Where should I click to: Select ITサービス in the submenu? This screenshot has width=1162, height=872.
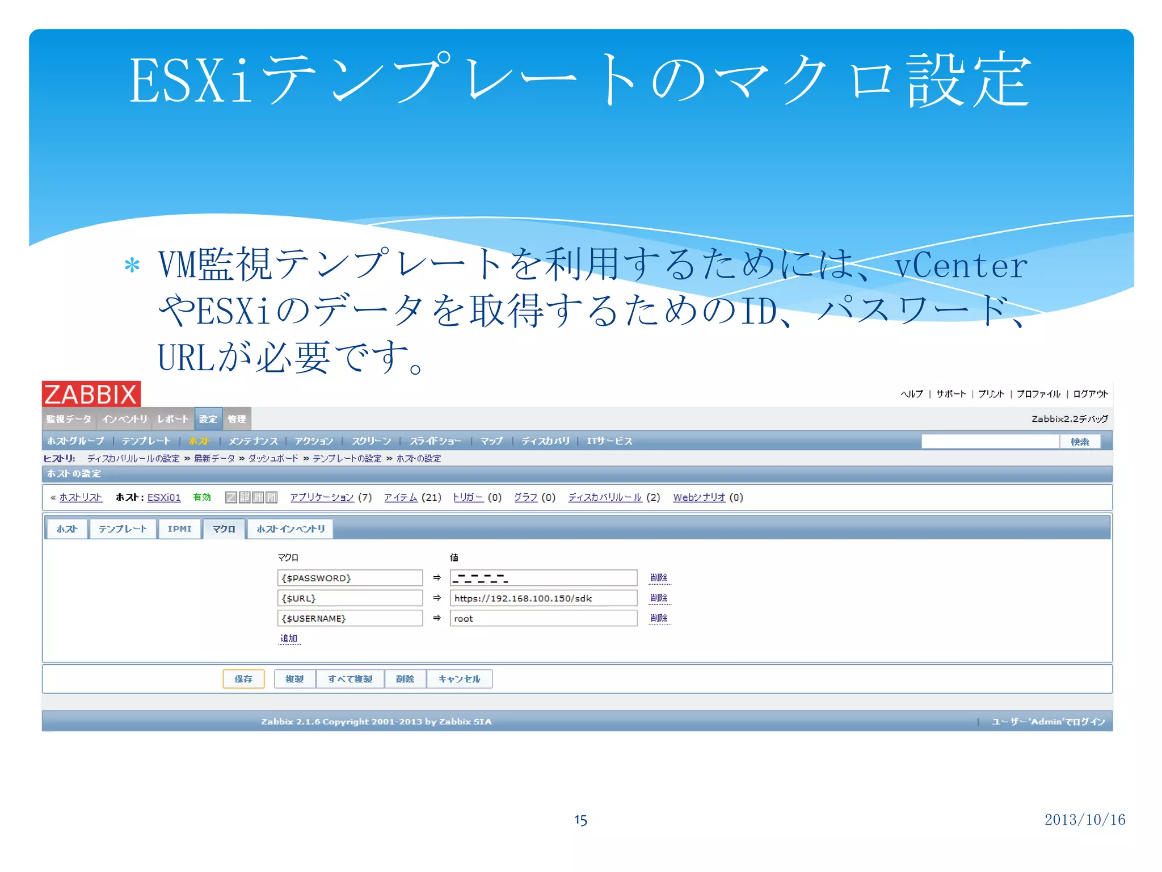click(x=609, y=441)
